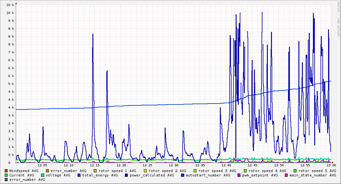Click the dark blue power_calculated AVG swatch
This screenshot has width=341, height=184.
point(126,175)
